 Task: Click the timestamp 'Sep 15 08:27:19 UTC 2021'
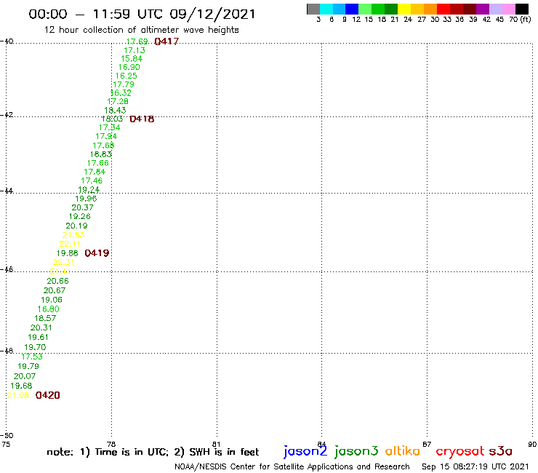475,467
